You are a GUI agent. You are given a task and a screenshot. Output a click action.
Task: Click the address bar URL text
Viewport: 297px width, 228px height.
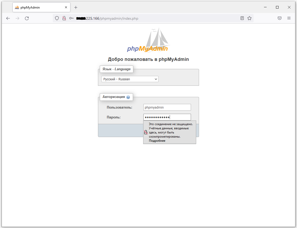click(107, 18)
